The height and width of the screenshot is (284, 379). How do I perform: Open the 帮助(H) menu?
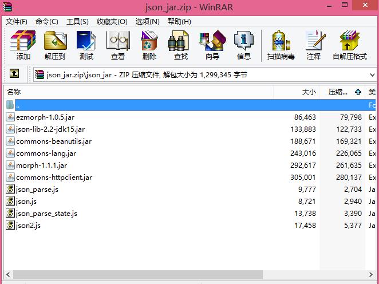[x=179, y=22]
